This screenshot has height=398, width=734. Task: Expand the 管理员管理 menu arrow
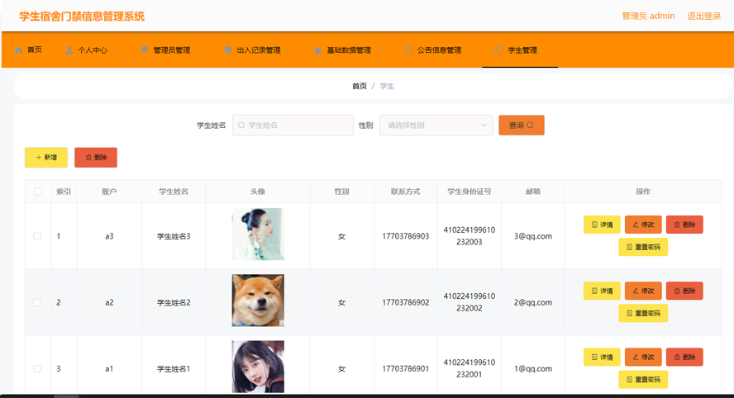click(x=198, y=50)
